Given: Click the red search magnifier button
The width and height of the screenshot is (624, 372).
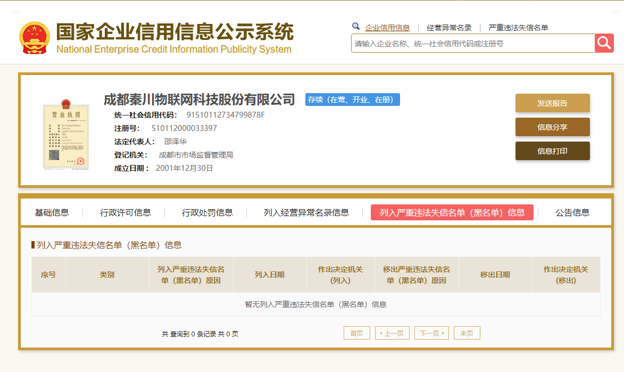Looking at the screenshot, I should coord(604,43).
